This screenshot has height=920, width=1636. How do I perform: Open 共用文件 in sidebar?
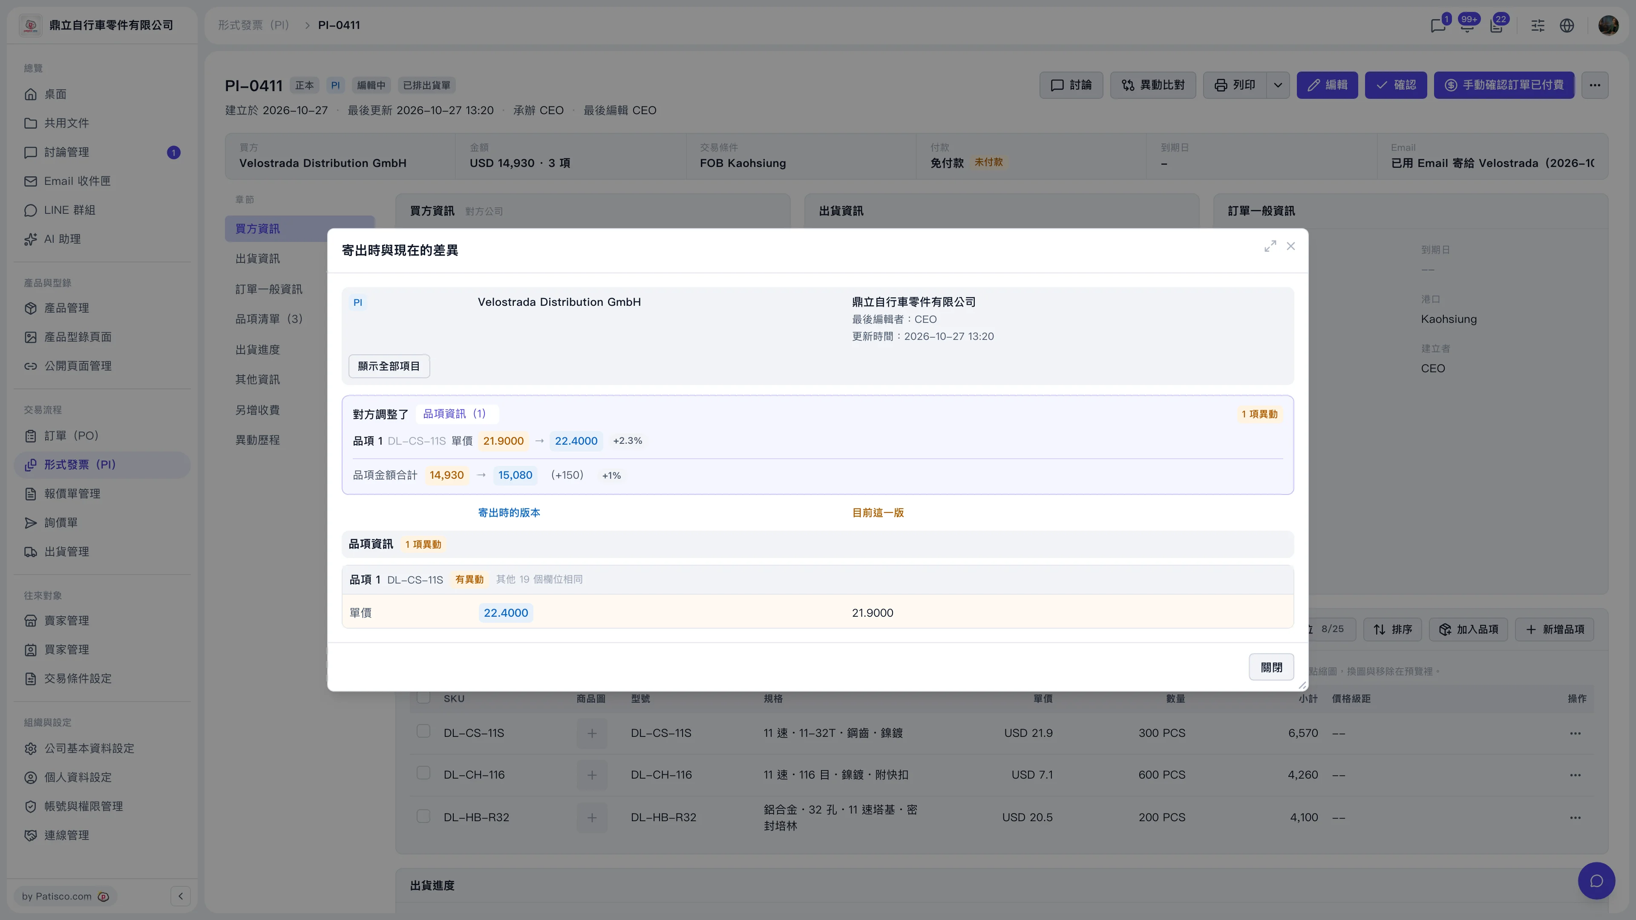coord(102,123)
